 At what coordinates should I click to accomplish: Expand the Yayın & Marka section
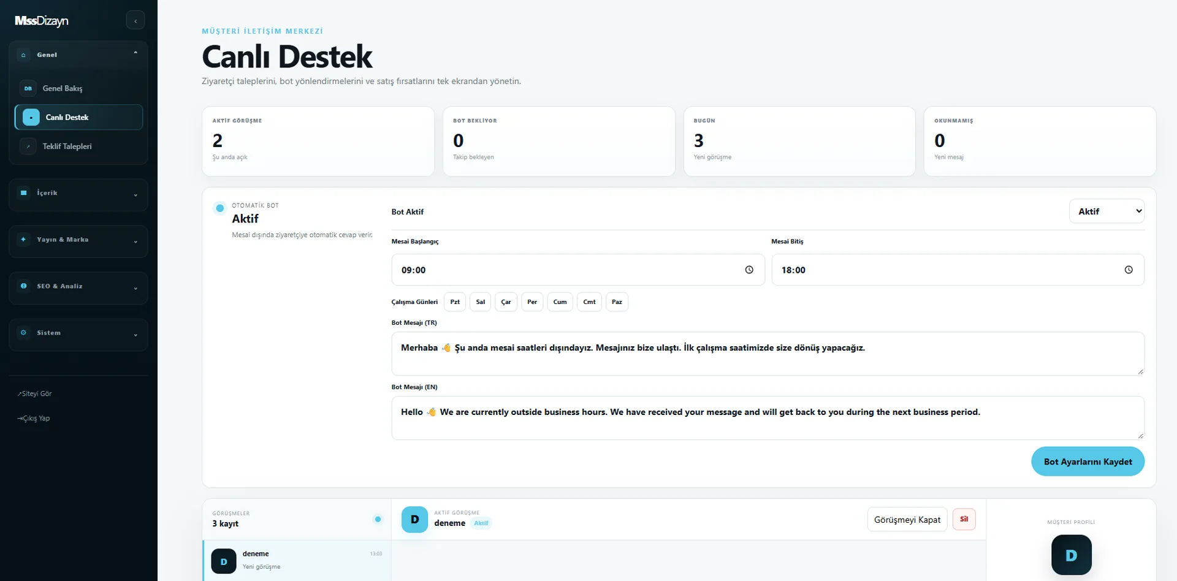click(x=78, y=241)
